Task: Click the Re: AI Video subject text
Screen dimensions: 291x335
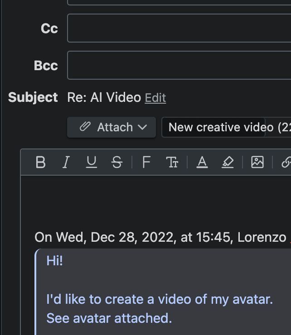Action: (x=104, y=97)
